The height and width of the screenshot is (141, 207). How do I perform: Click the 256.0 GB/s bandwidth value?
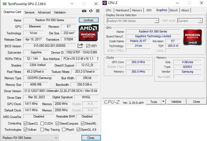(x=84, y=84)
